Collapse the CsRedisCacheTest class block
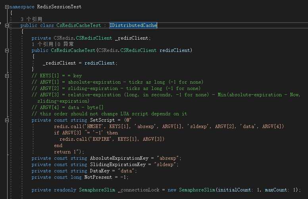The width and height of the screenshot is (308, 199). click(x=7, y=25)
